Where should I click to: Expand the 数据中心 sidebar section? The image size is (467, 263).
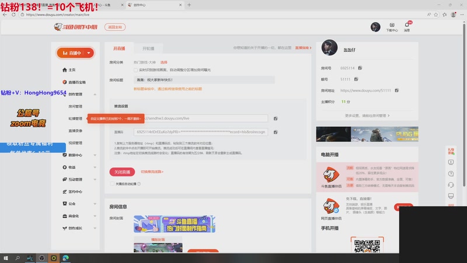[95, 155]
